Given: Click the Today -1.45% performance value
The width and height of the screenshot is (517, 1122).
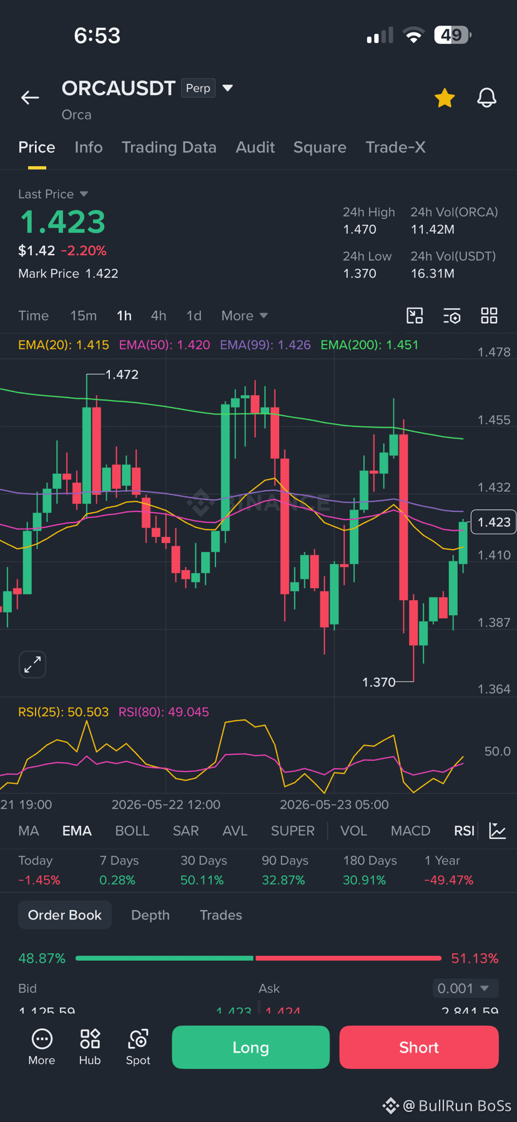Looking at the screenshot, I should point(39,880).
